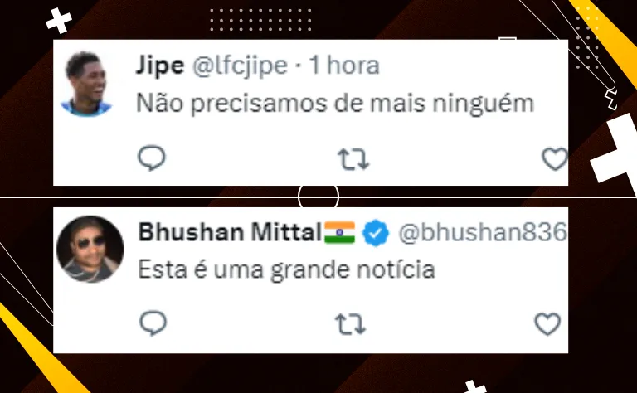Open the @lfcjipe handle
Viewport: 637px width, 393px height.
click(x=240, y=65)
